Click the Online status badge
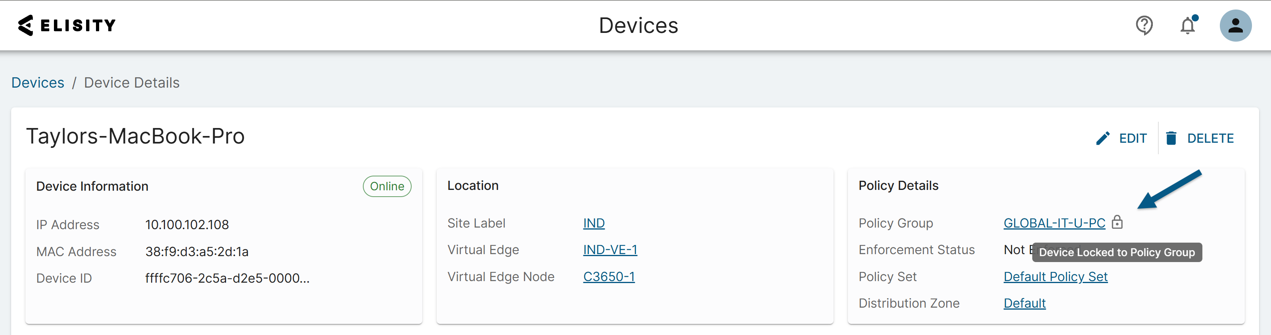Image resolution: width=1271 pixels, height=335 pixels. (x=387, y=186)
